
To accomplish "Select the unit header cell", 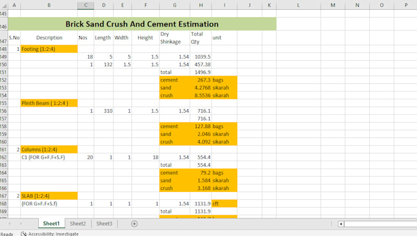I will (x=224, y=38).
